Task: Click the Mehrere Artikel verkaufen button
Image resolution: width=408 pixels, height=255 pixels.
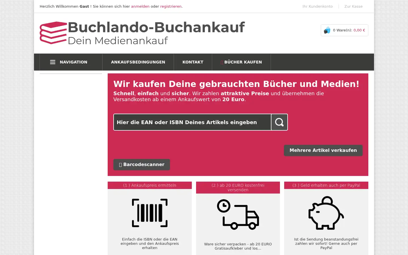Action: [323, 150]
